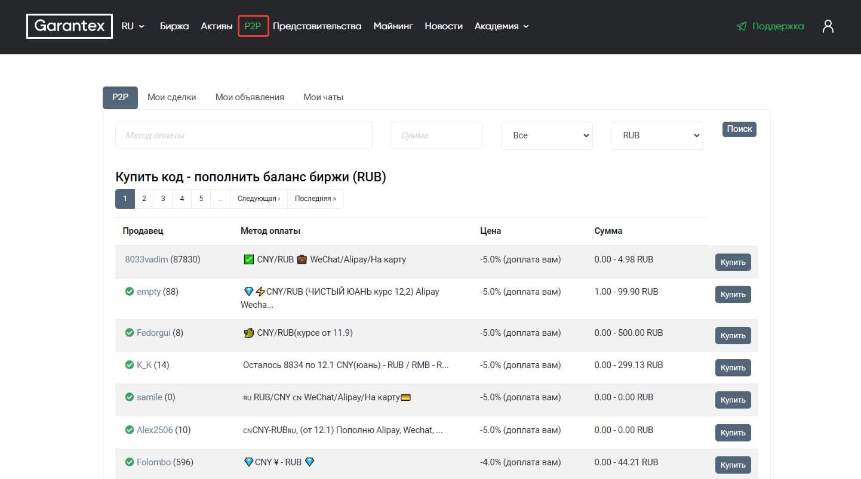Expand the RU language dropdown
The height and width of the screenshot is (479, 861).
pos(133,26)
